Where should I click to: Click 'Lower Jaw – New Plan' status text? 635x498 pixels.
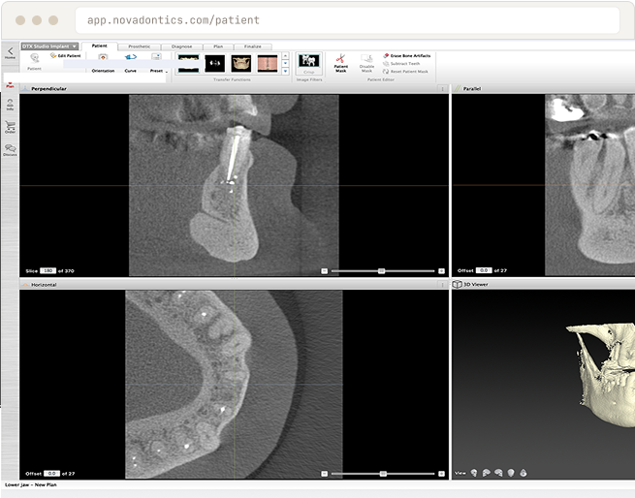[31, 484]
